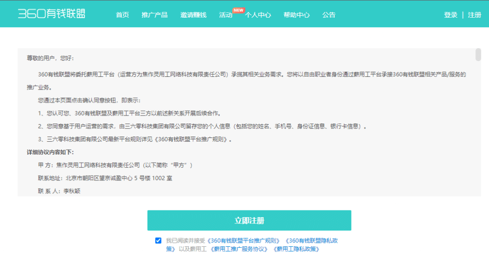
Task: Open the 《薪用工推广服务协议》 link
Action: point(239,249)
